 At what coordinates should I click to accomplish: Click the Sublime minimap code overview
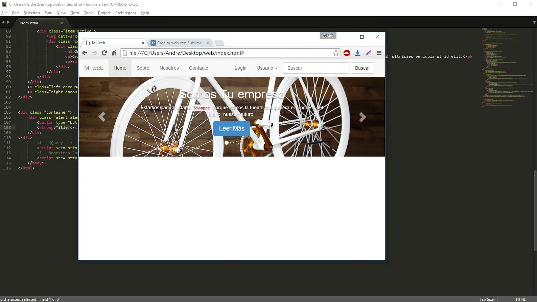pyautogui.click(x=507, y=68)
